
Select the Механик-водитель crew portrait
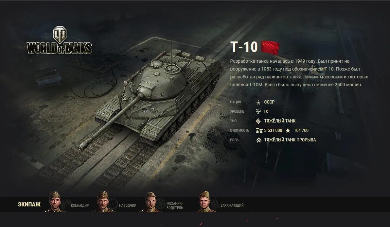(x=151, y=202)
